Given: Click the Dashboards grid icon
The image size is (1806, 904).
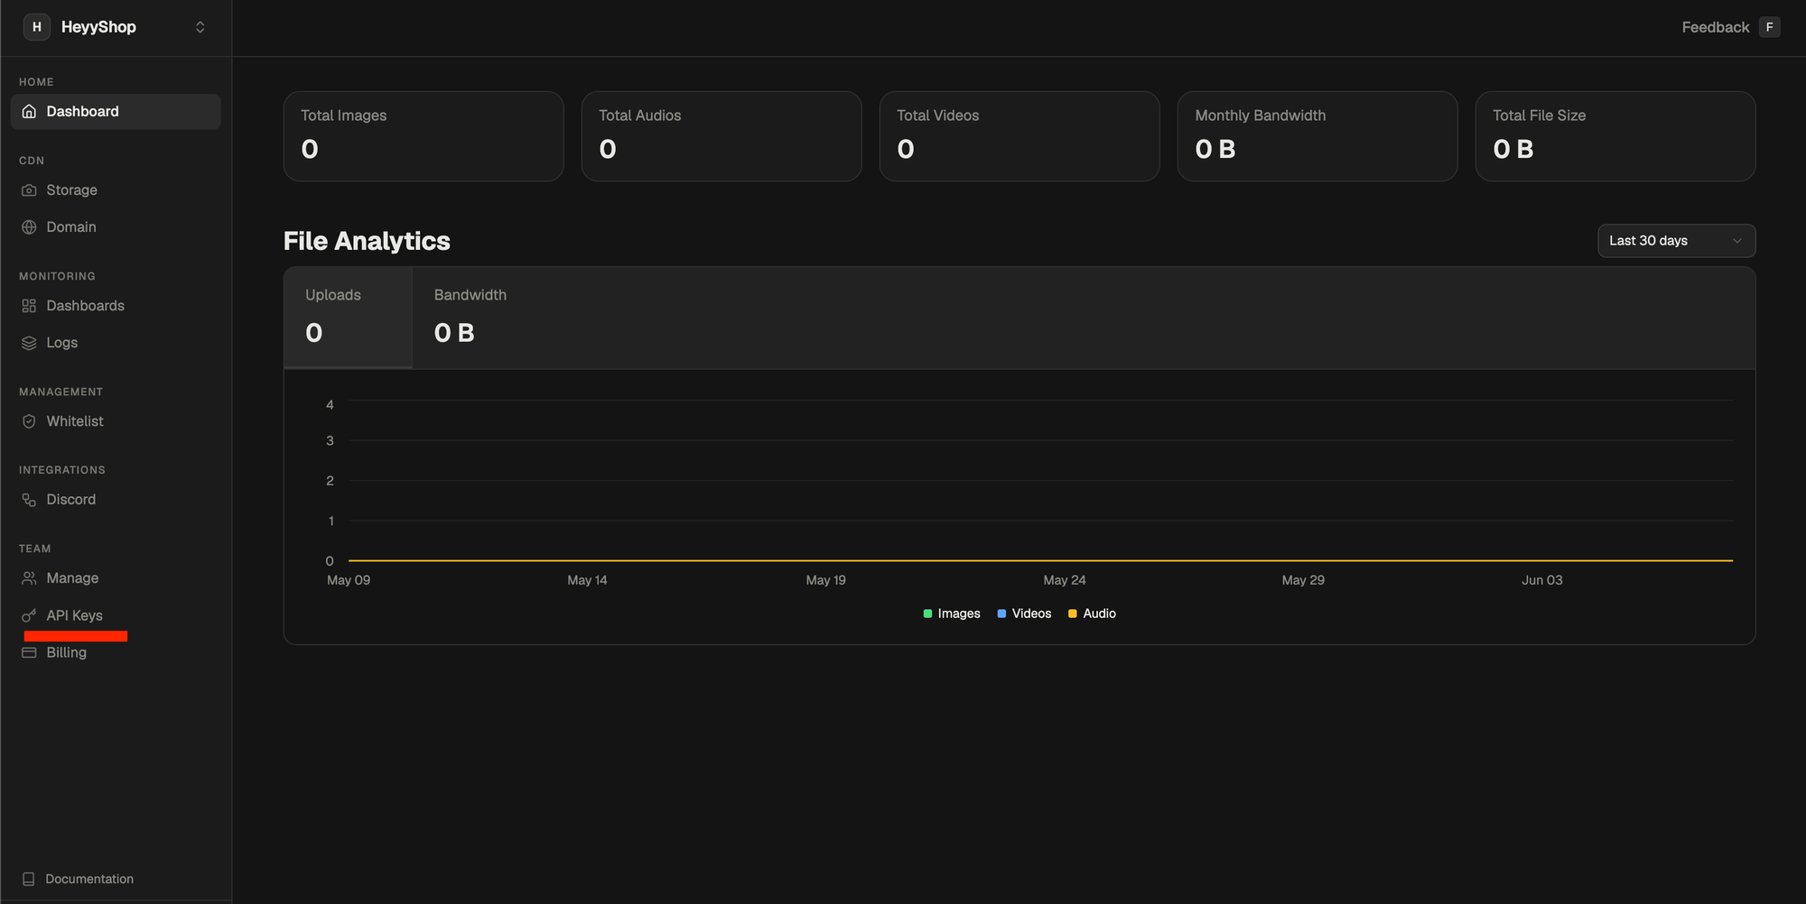Looking at the screenshot, I should [x=29, y=306].
